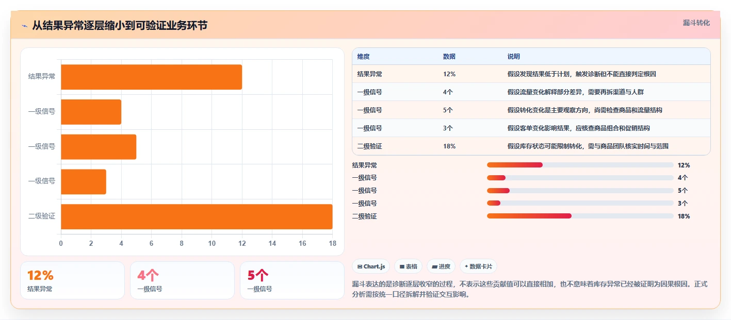Screen dimensions: 731x320
Task: Click the 结果异常 label beside the progress bars
Action: point(365,165)
